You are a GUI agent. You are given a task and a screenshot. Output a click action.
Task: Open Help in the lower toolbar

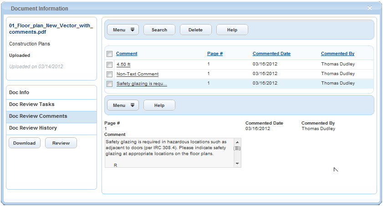tap(159, 106)
